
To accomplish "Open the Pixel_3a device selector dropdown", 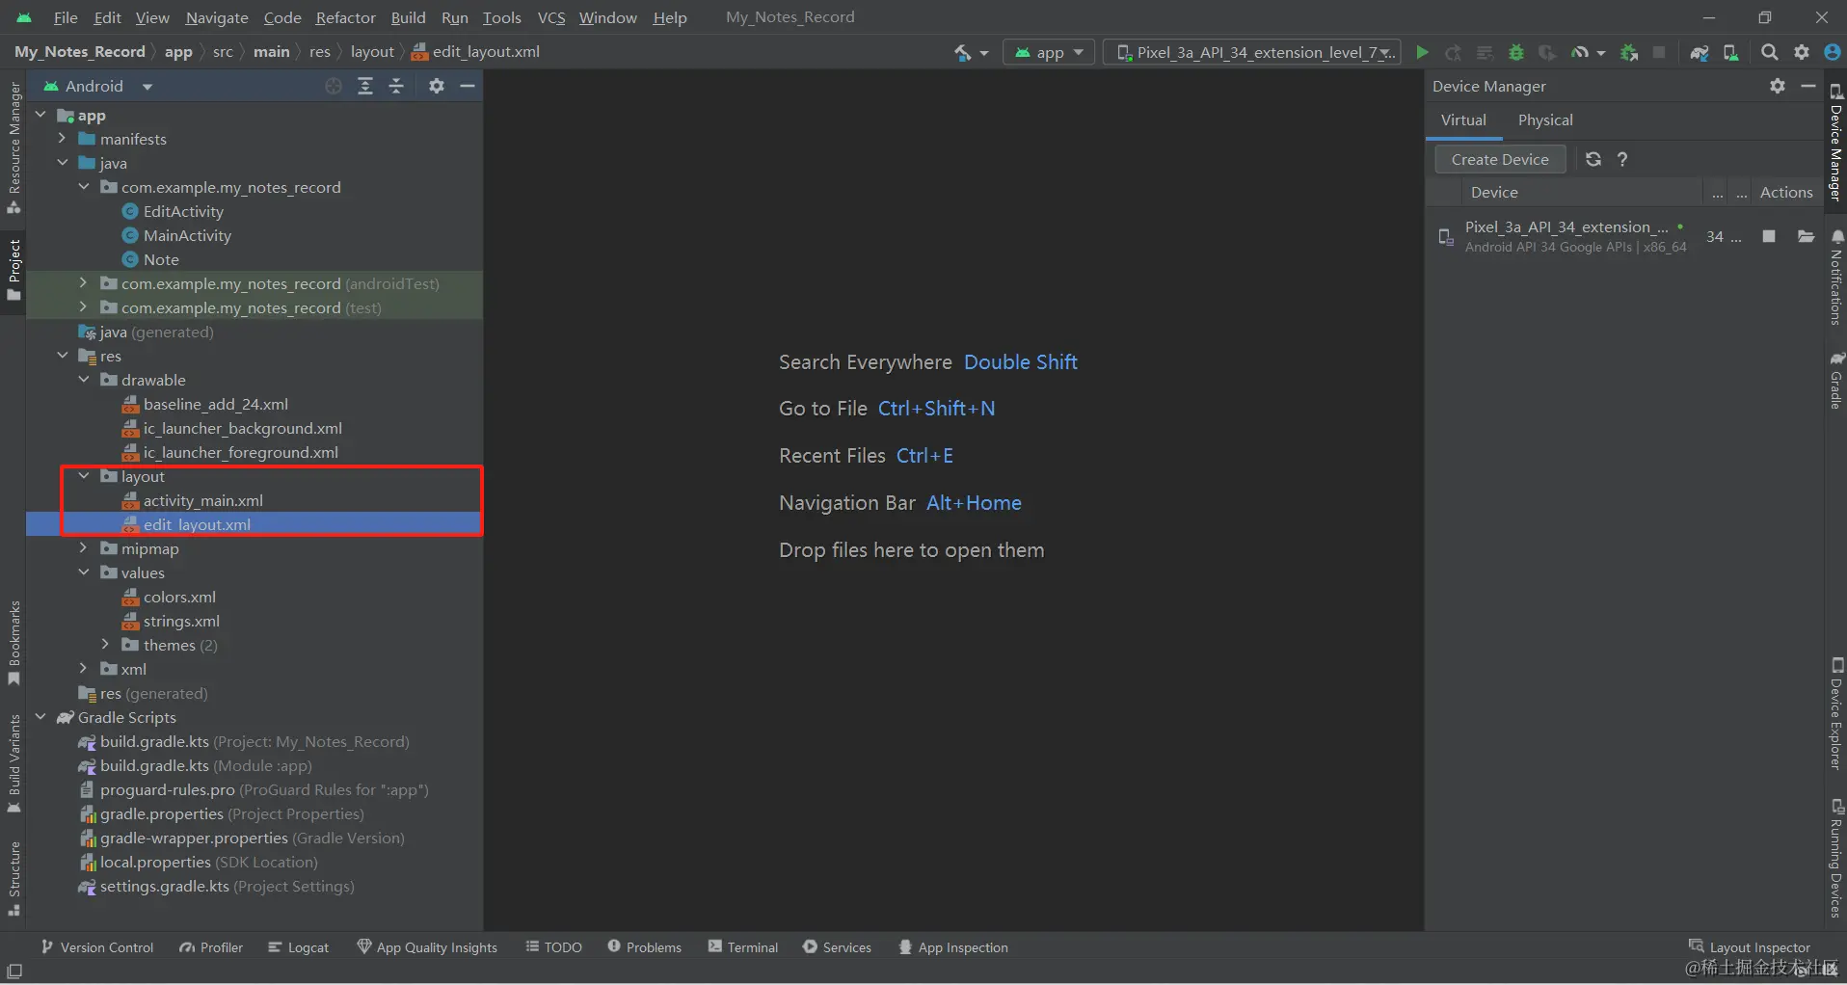I will coord(1253,52).
